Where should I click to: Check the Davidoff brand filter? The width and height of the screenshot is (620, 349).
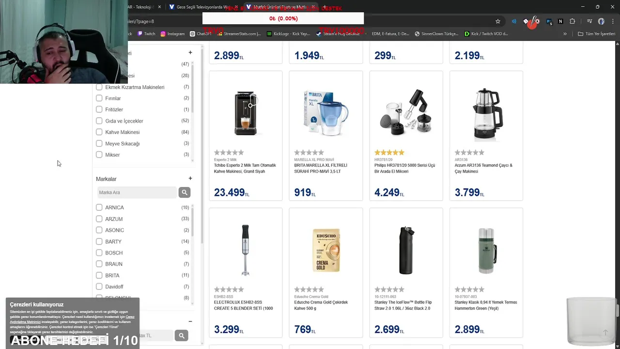coord(99,286)
